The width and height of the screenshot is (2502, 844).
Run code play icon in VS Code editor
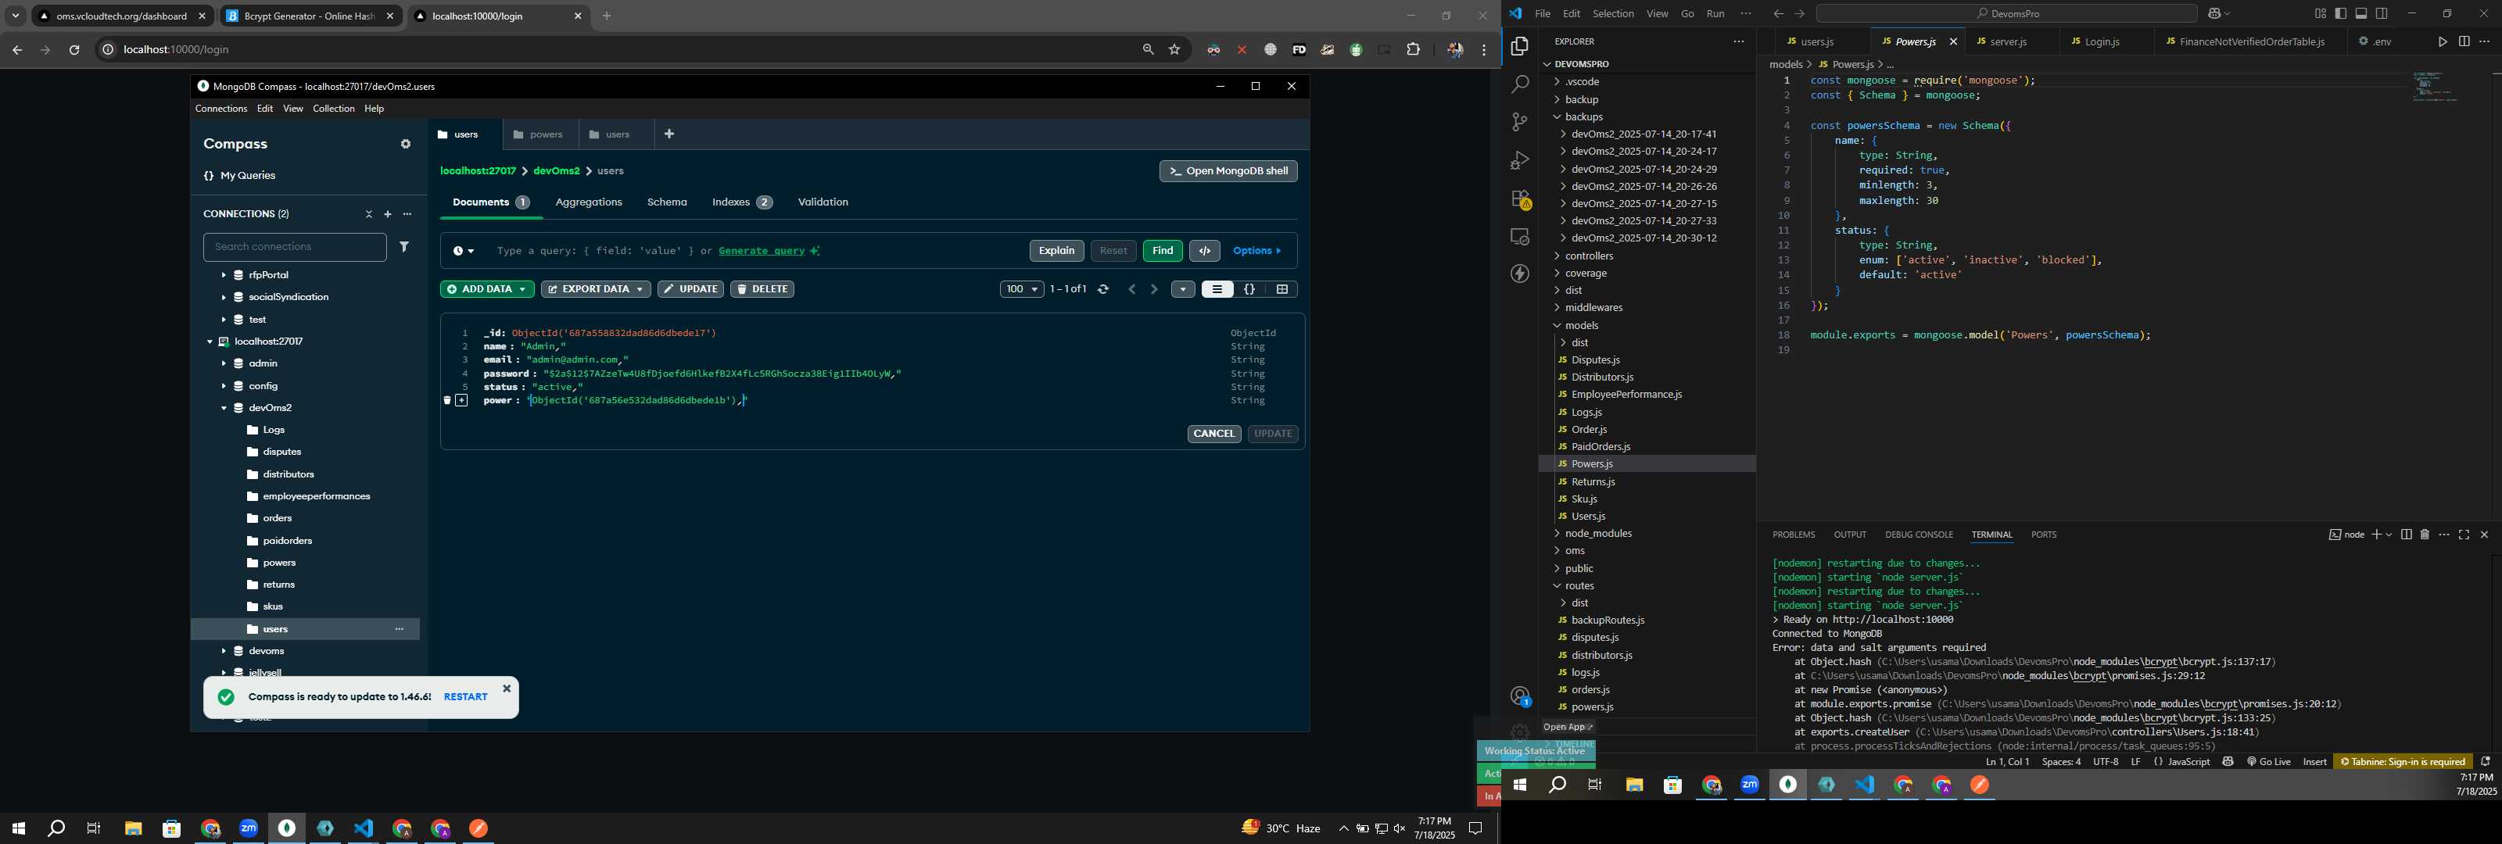point(2443,41)
